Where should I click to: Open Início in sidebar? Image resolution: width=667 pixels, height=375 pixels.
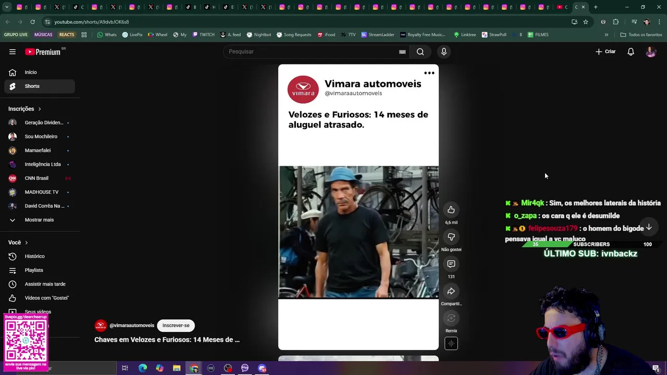pyautogui.click(x=40, y=72)
